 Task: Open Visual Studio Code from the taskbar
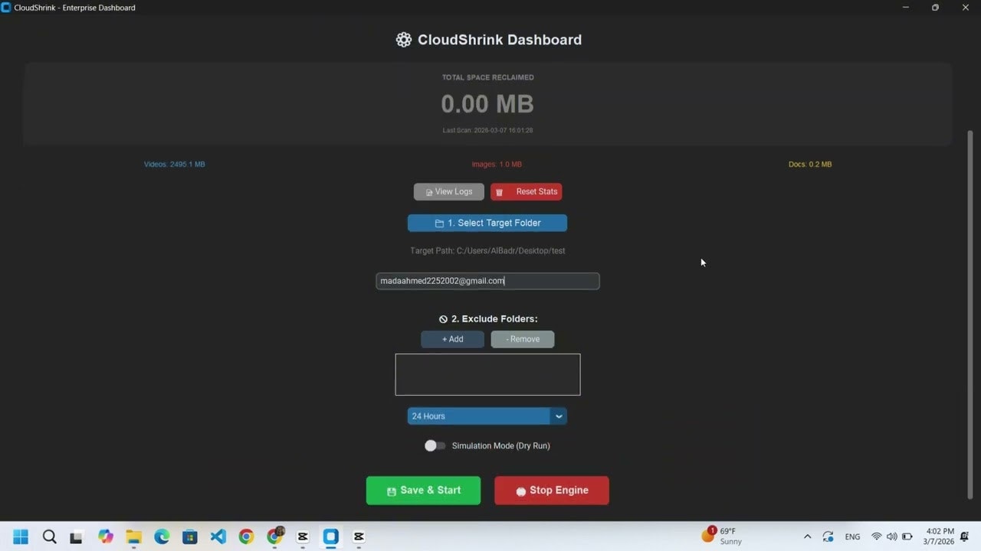pos(218,536)
